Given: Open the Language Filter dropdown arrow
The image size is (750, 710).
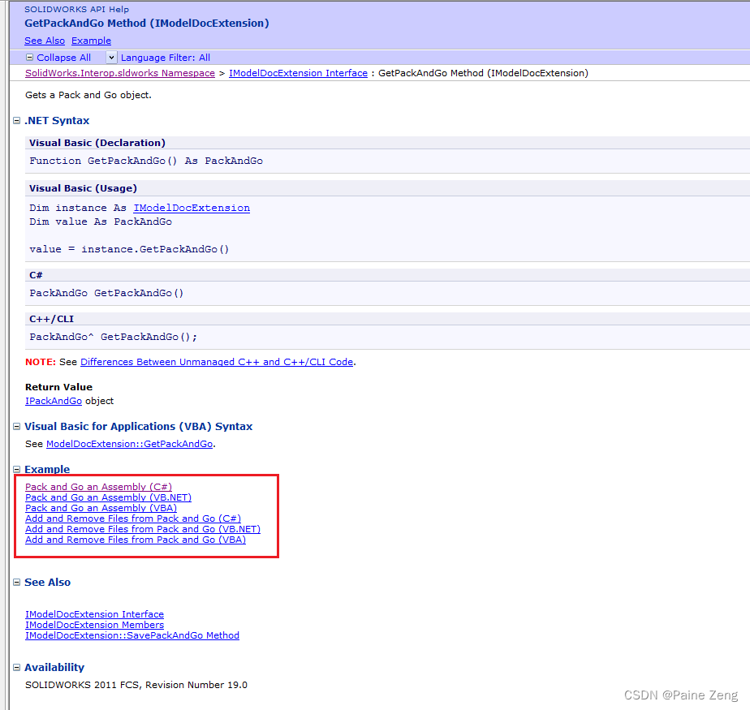Looking at the screenshot, I should (x=111, y=58).
